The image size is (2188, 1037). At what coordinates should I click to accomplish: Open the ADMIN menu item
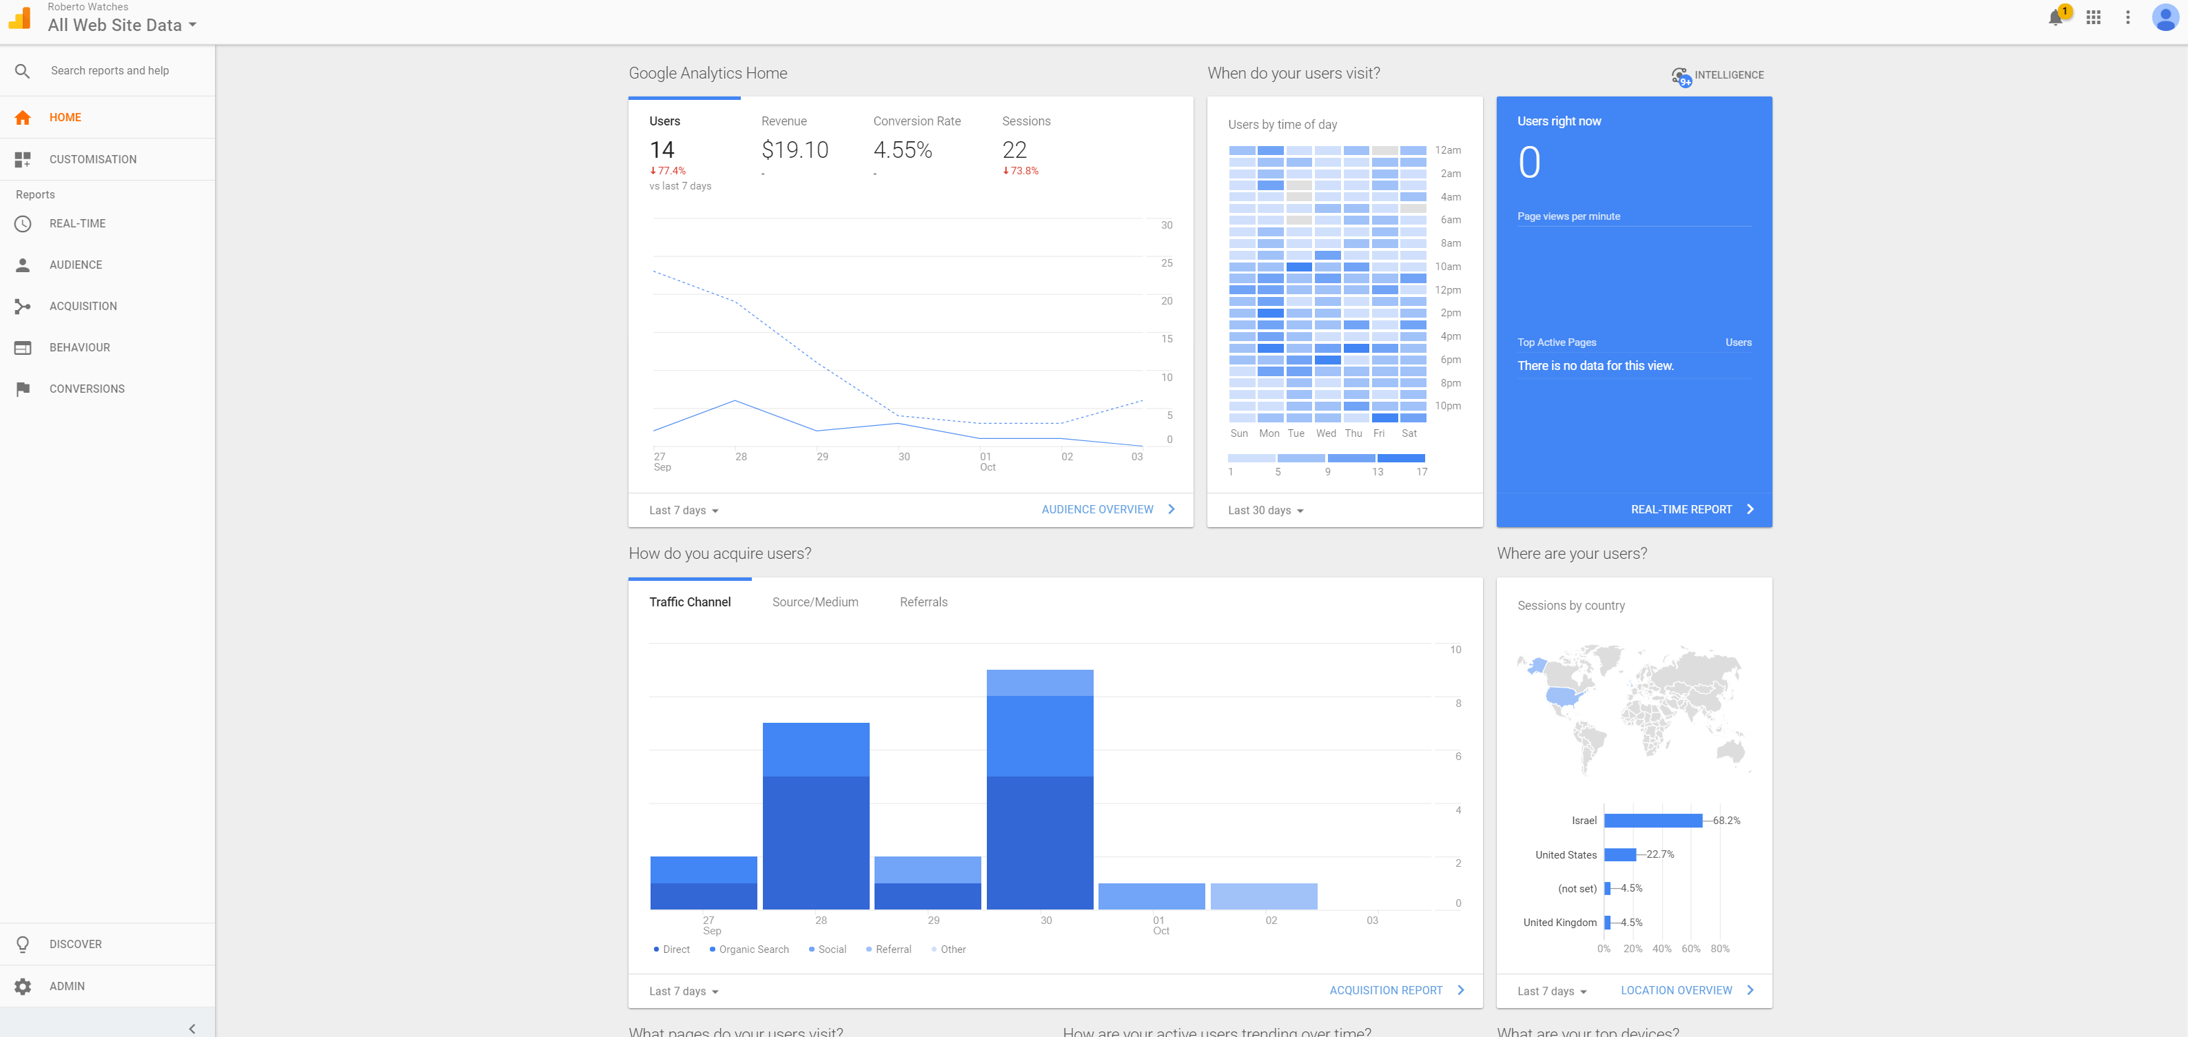(x=107, y=986)
